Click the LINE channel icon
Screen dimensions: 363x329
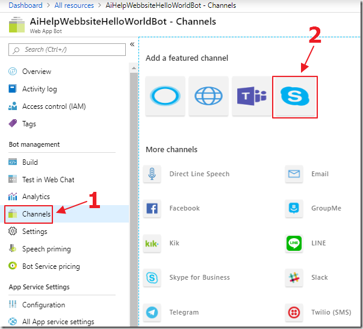tap(294, 243)
